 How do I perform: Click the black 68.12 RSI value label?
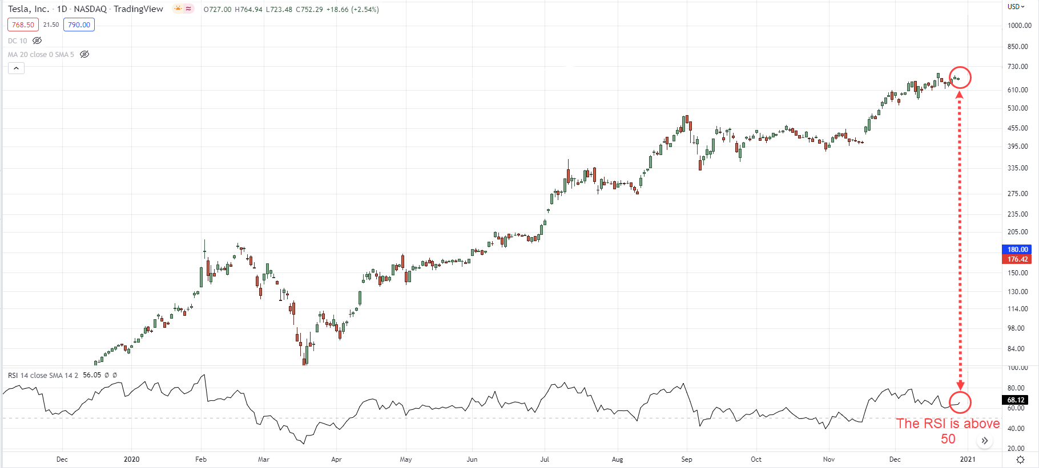click(x=1016, y=400)
